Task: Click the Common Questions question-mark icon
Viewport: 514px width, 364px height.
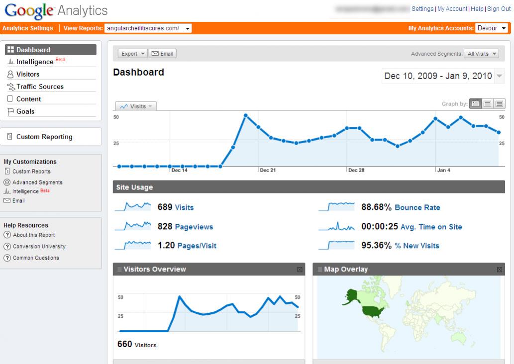Action: pyautogui.click(x=7, y=258)
